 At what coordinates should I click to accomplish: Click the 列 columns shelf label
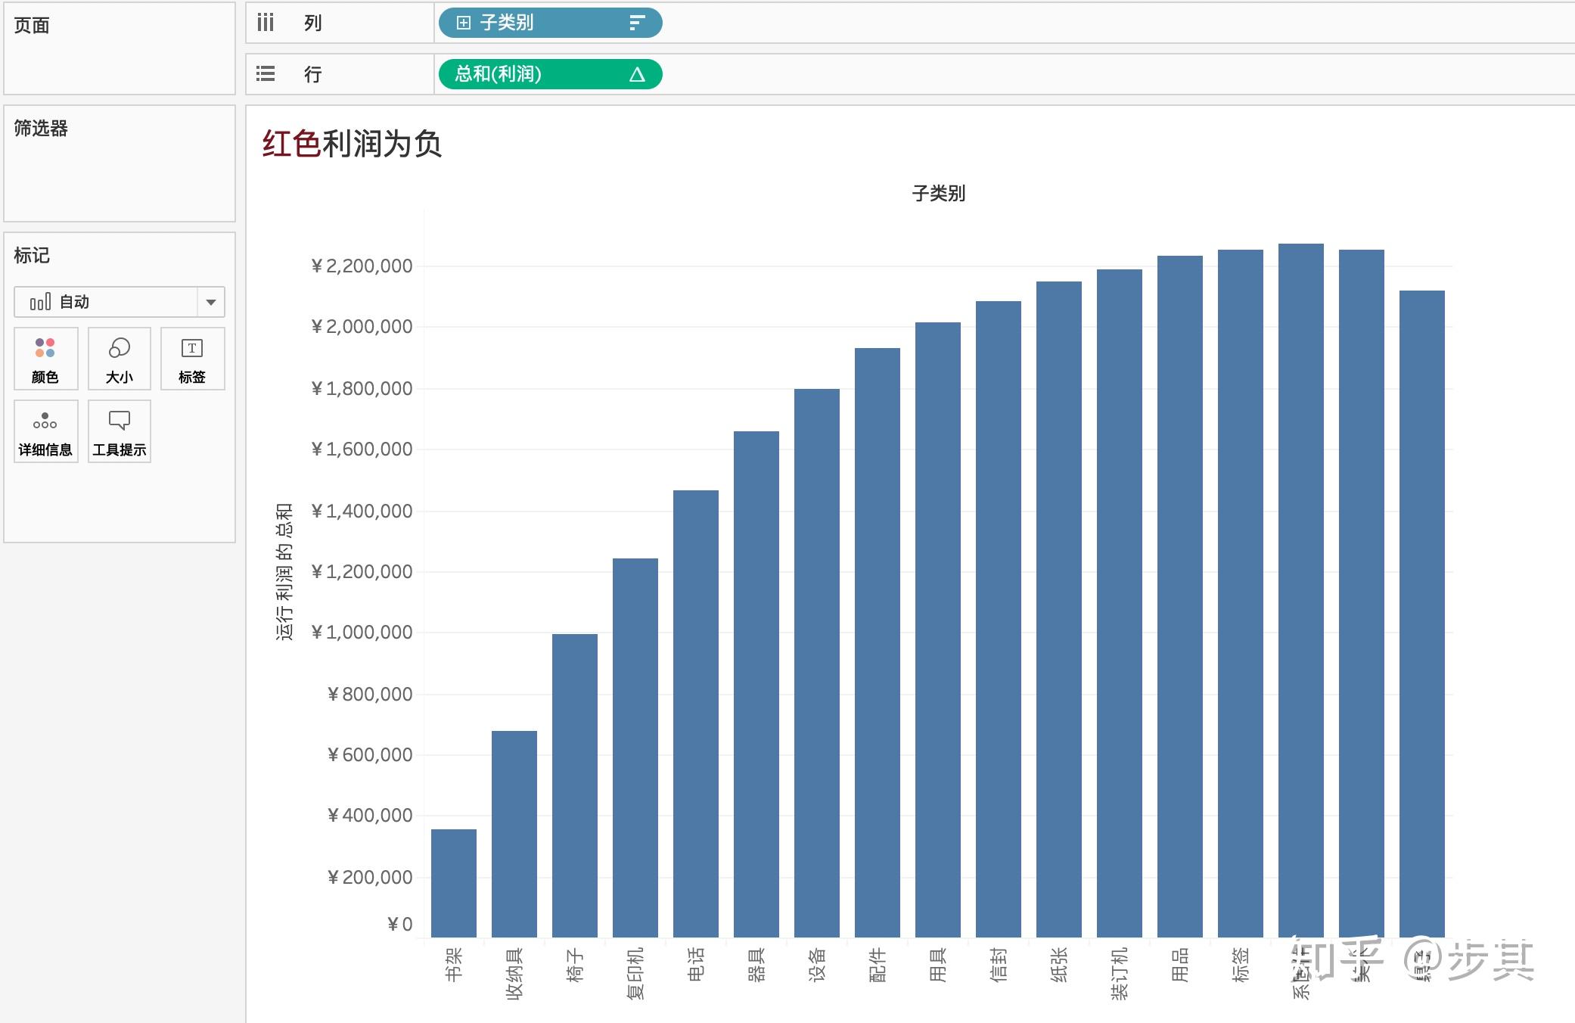(x=313, y=23)
